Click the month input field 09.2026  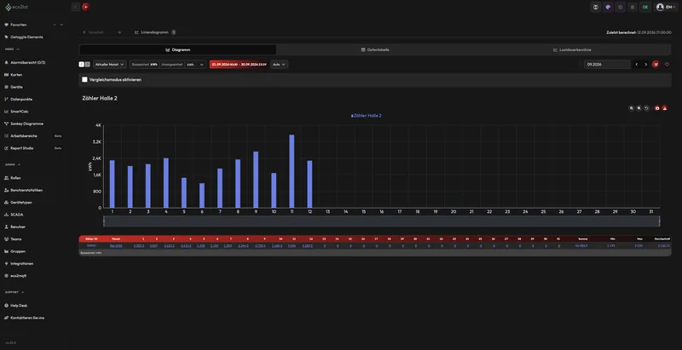[x=607, y=64]
